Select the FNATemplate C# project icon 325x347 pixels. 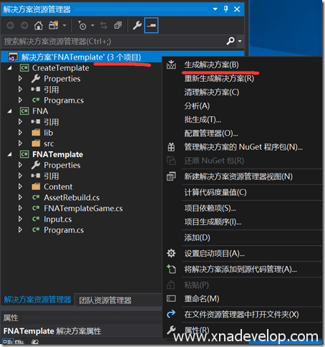point(24,154)
